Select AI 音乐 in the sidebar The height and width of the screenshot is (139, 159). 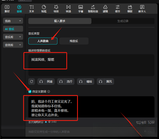tap(13, 29)
